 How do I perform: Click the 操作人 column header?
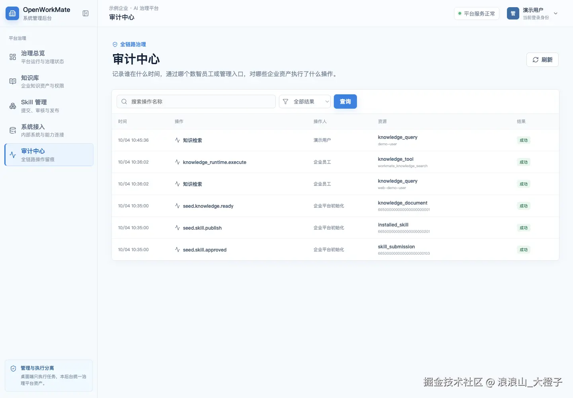pos(320,121)
